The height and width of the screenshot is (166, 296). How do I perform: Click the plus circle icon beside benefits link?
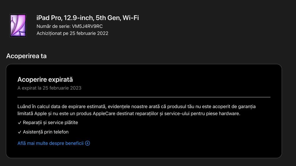coord(87,143)
